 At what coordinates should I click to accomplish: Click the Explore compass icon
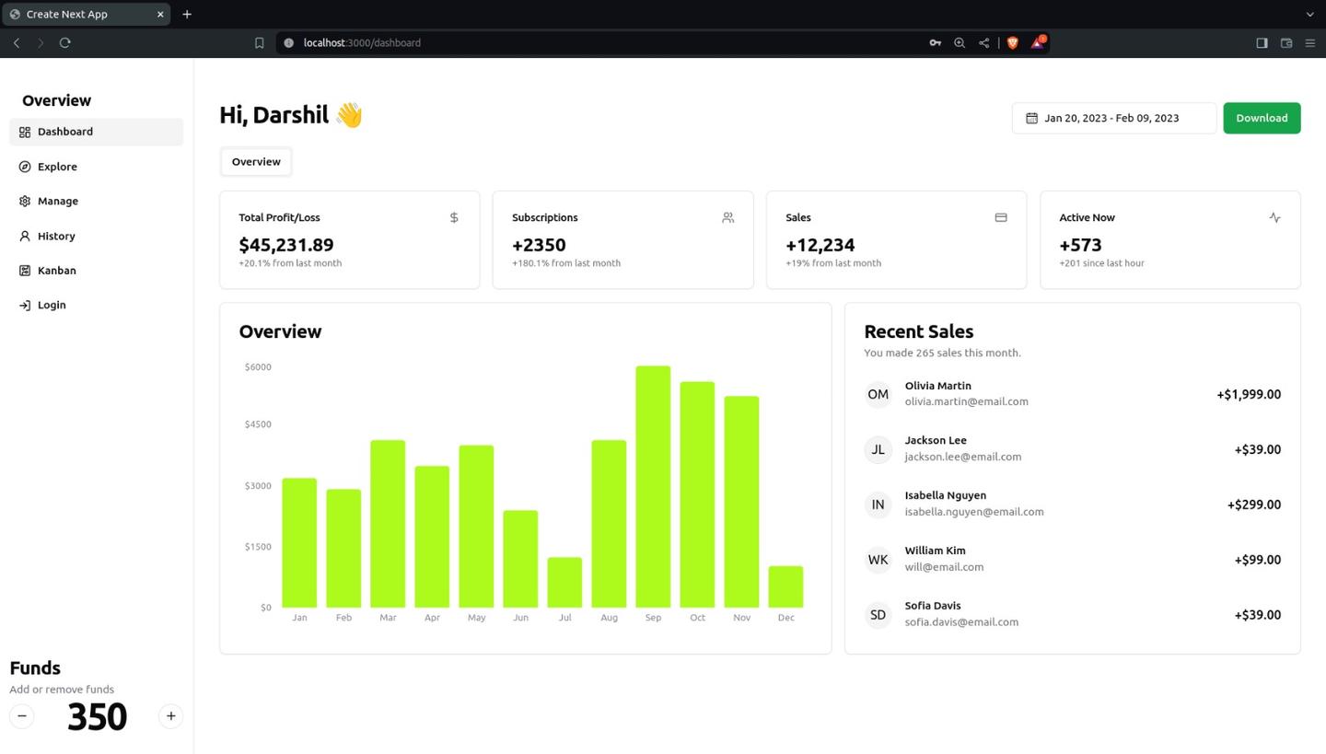pyautogui.click(x=25, y=167)
